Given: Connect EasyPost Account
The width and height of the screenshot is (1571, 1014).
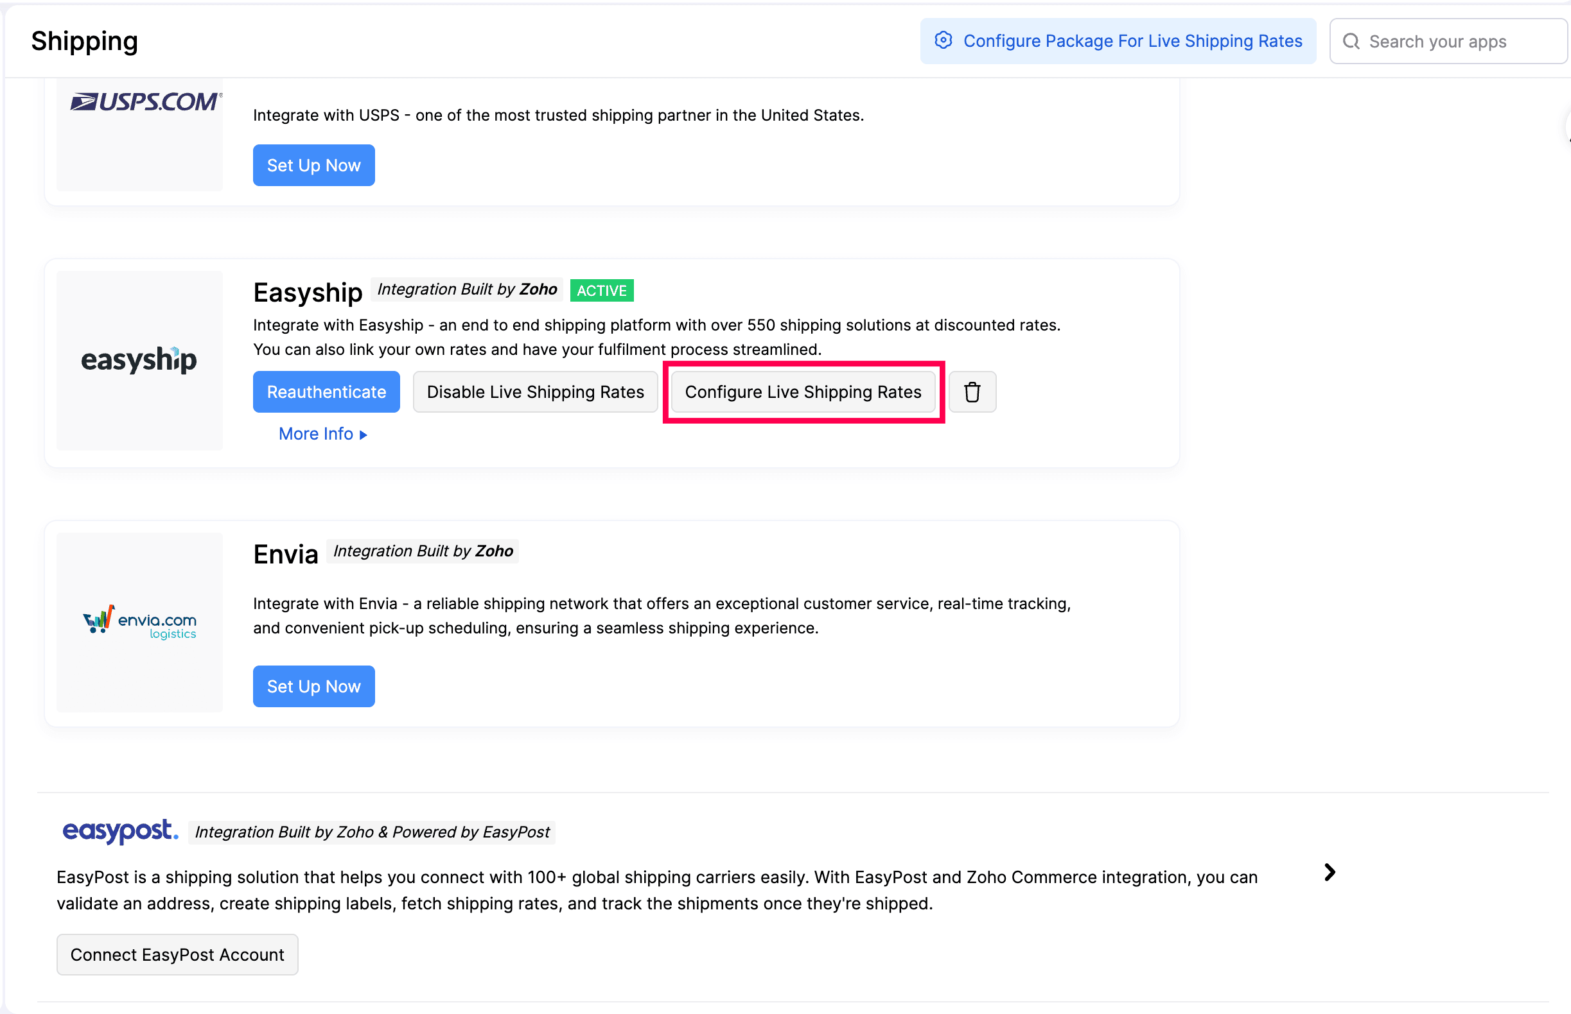Looking at the screenshot, I should (177, 954).
